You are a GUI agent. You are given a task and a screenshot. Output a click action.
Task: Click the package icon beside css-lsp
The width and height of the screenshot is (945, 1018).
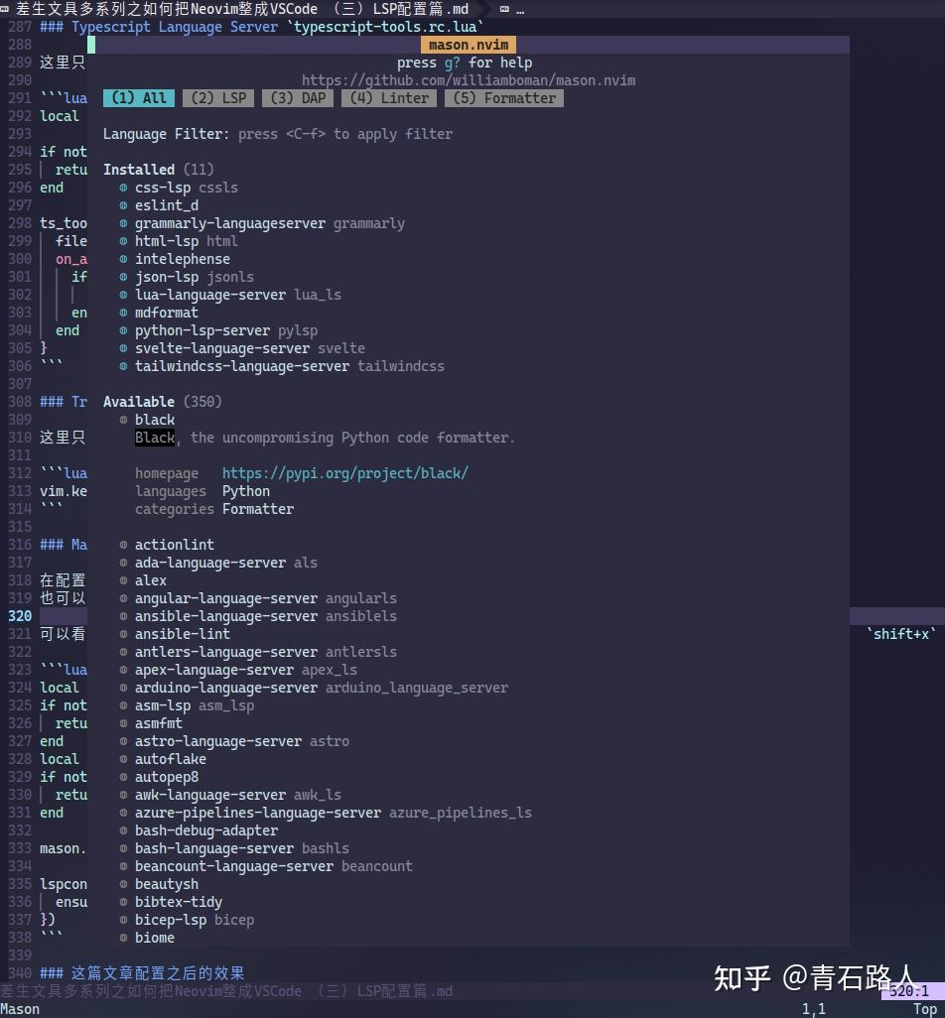tap(122, 188)
